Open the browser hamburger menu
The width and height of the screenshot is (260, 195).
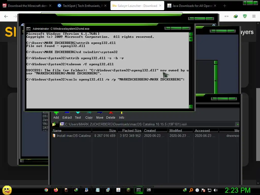point(254,16)
